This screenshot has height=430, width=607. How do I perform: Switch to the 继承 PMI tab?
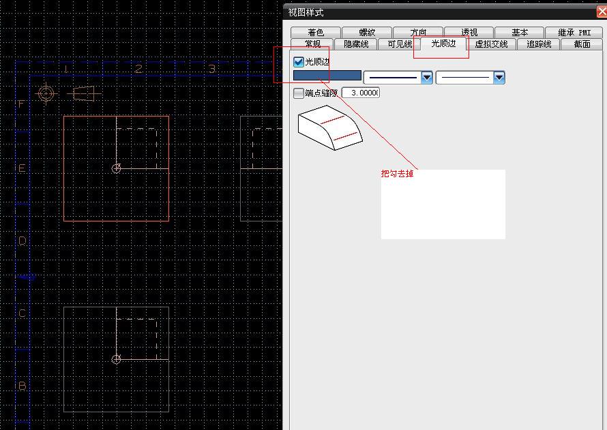click(x=574, y=33)
